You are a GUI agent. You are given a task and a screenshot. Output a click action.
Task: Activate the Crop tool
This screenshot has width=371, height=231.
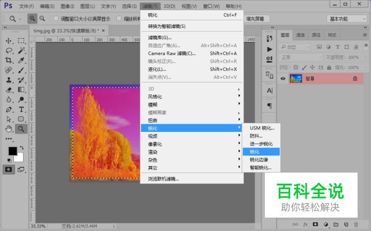point(9,60)
